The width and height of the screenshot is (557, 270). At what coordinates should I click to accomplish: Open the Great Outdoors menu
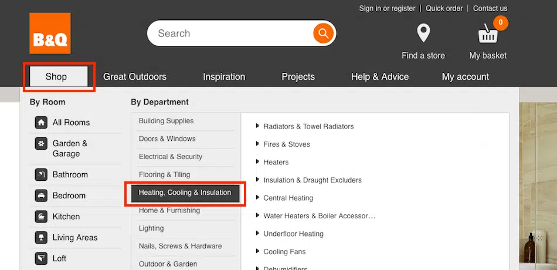135,77
